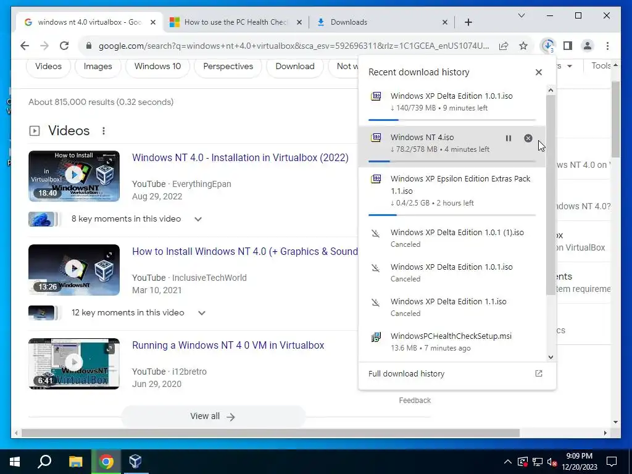Cancel the Windows NT 4.iso download
Screen dimensions: 632x474
(x=528, y=138)
